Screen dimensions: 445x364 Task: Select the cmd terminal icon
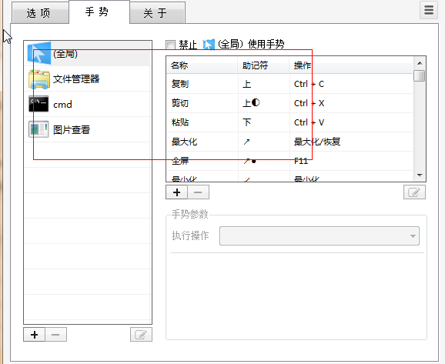(x=38, y=104)
